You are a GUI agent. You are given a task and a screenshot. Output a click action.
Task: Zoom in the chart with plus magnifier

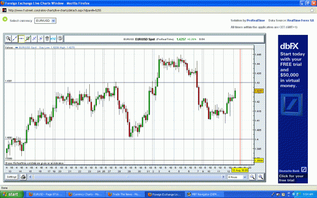point(261,177)
